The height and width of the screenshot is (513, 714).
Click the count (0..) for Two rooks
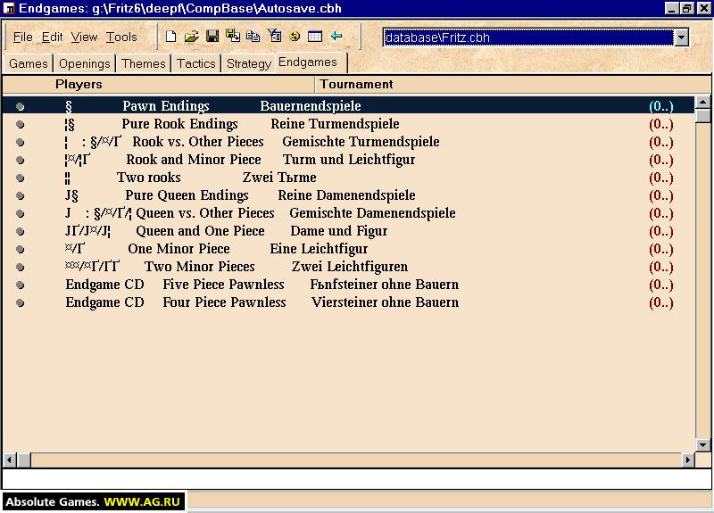(x=660, y=178)
